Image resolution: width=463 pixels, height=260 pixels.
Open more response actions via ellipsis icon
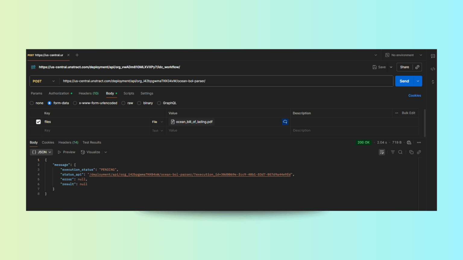(419, 142)
